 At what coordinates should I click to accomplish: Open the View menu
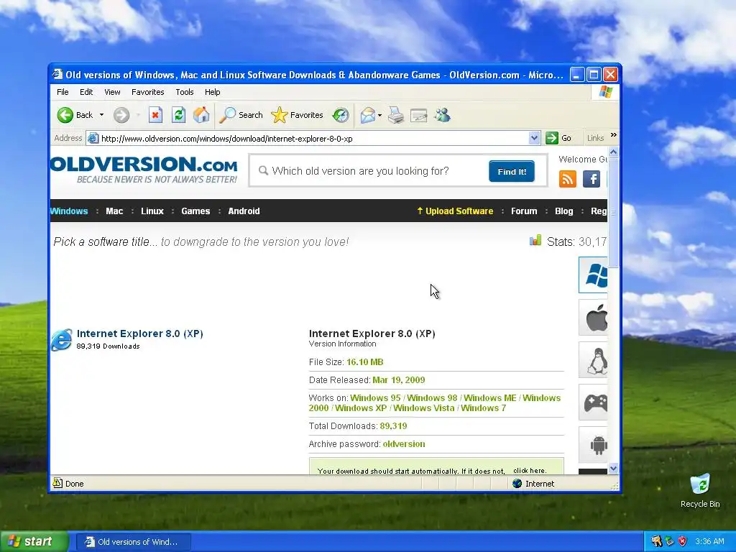coord(112,92)
